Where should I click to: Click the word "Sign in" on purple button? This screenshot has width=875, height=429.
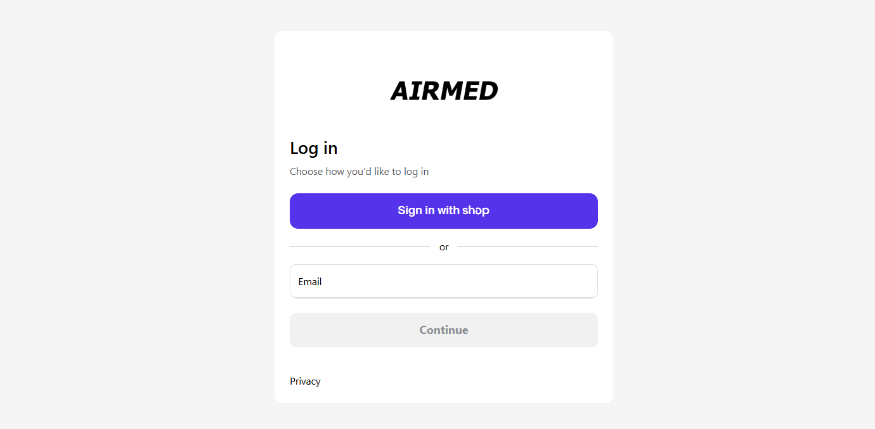tap(416, 210)
